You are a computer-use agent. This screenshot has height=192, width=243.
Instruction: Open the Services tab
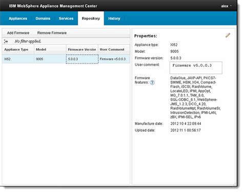pos(66,18)
